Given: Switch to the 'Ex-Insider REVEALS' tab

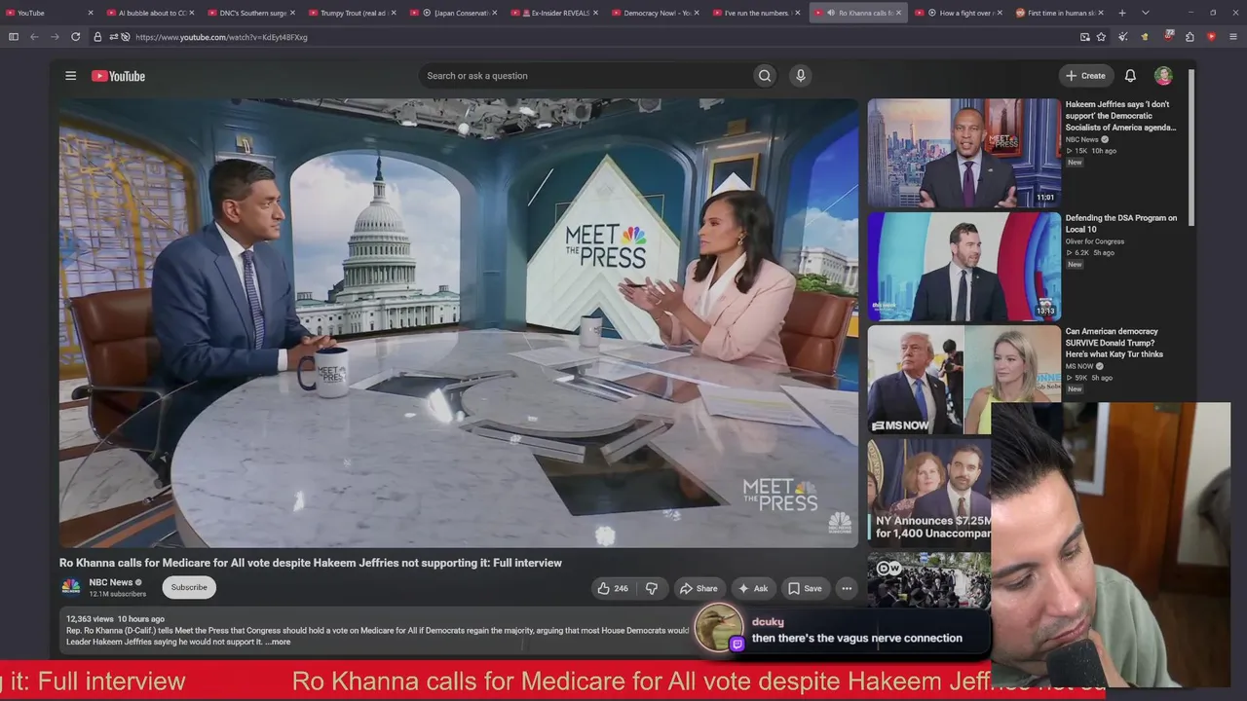Looking at the screenshot, I should pos(554,13).
